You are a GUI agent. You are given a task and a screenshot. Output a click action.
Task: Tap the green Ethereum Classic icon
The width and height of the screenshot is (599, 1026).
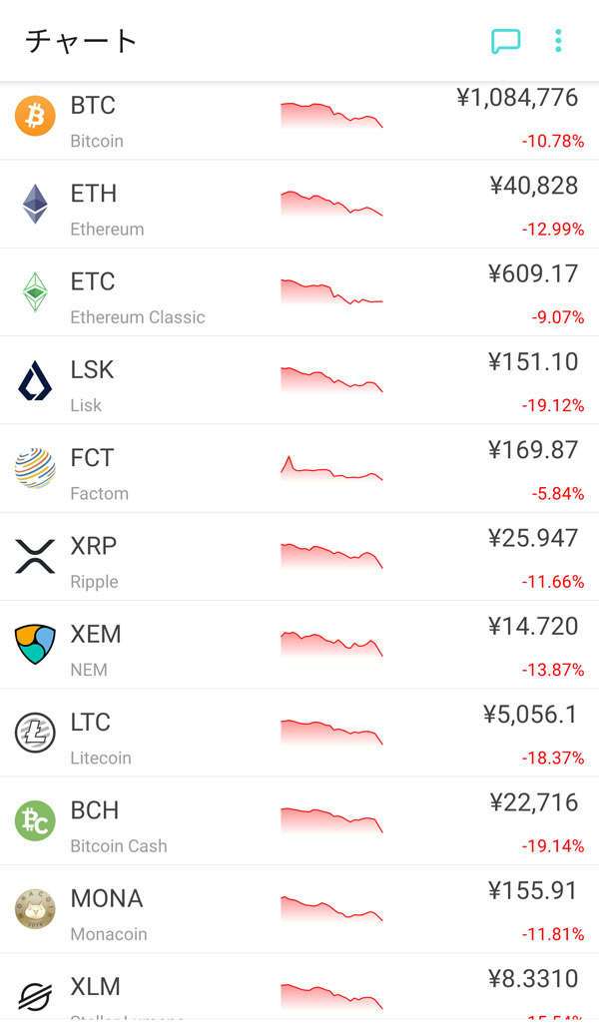click(35, 291)
